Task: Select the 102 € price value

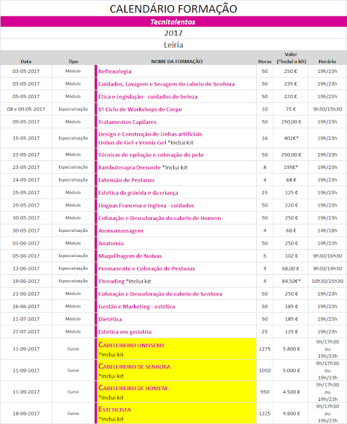Action: 291,256
